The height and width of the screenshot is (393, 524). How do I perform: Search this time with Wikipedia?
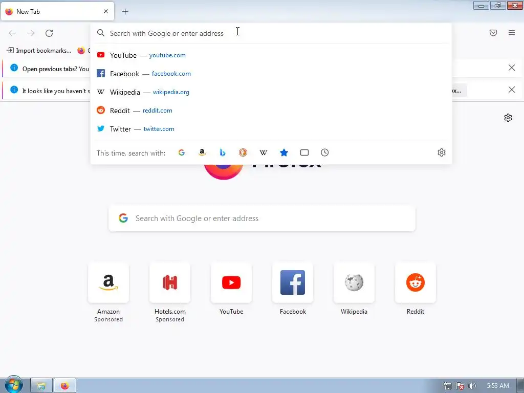[x=264, y=152]
